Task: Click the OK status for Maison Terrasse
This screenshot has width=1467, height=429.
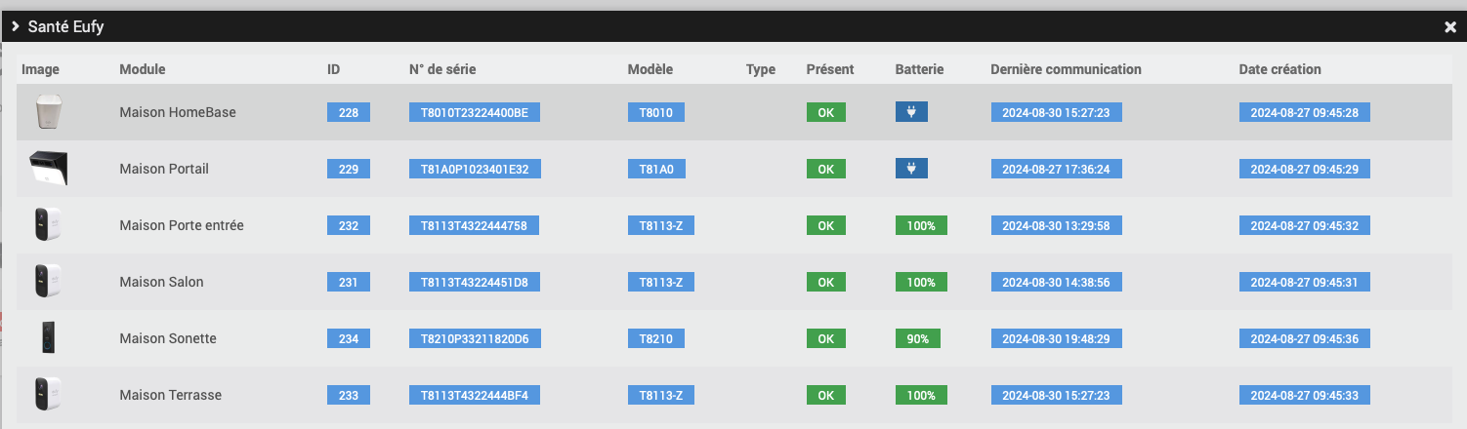Action: (825, 395)
